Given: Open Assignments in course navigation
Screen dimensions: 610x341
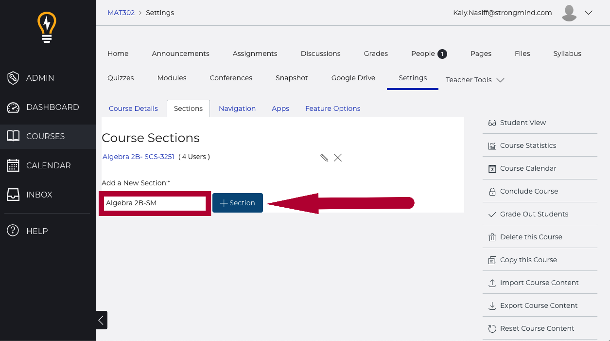Looking at the screenshot, I should [x=255, y=54].
